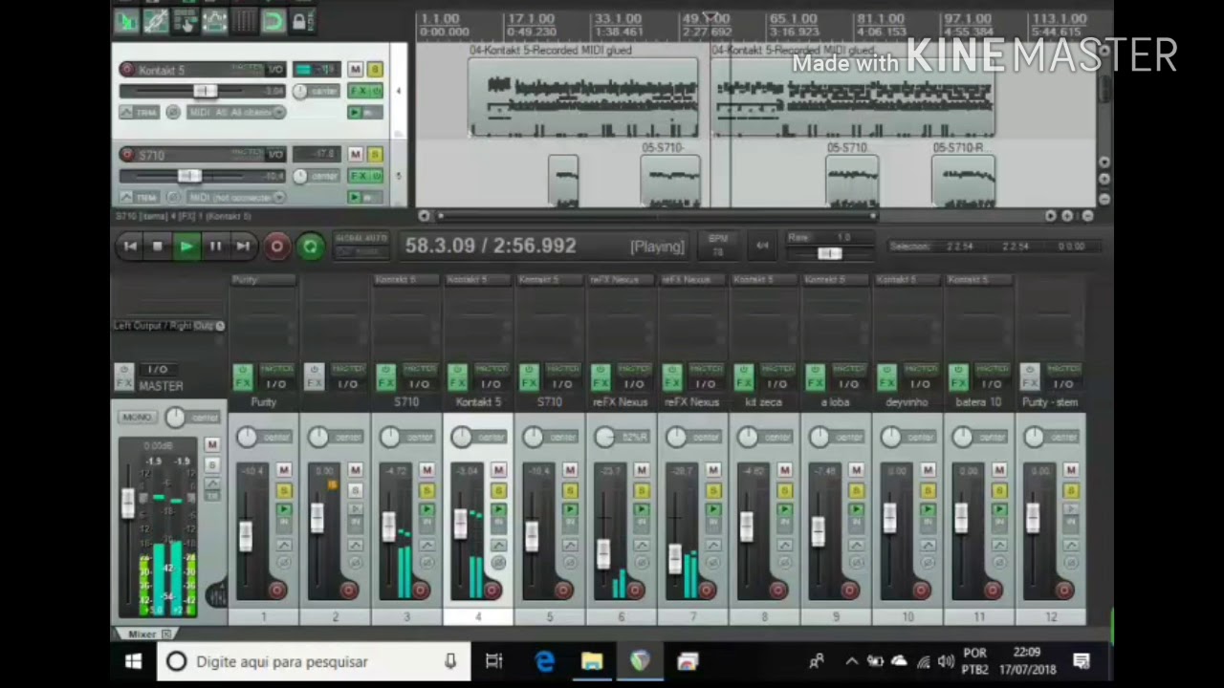Mute mixer track 3 S710
The height and width of the screenshot is (688, 1224).
pos(426,469)
